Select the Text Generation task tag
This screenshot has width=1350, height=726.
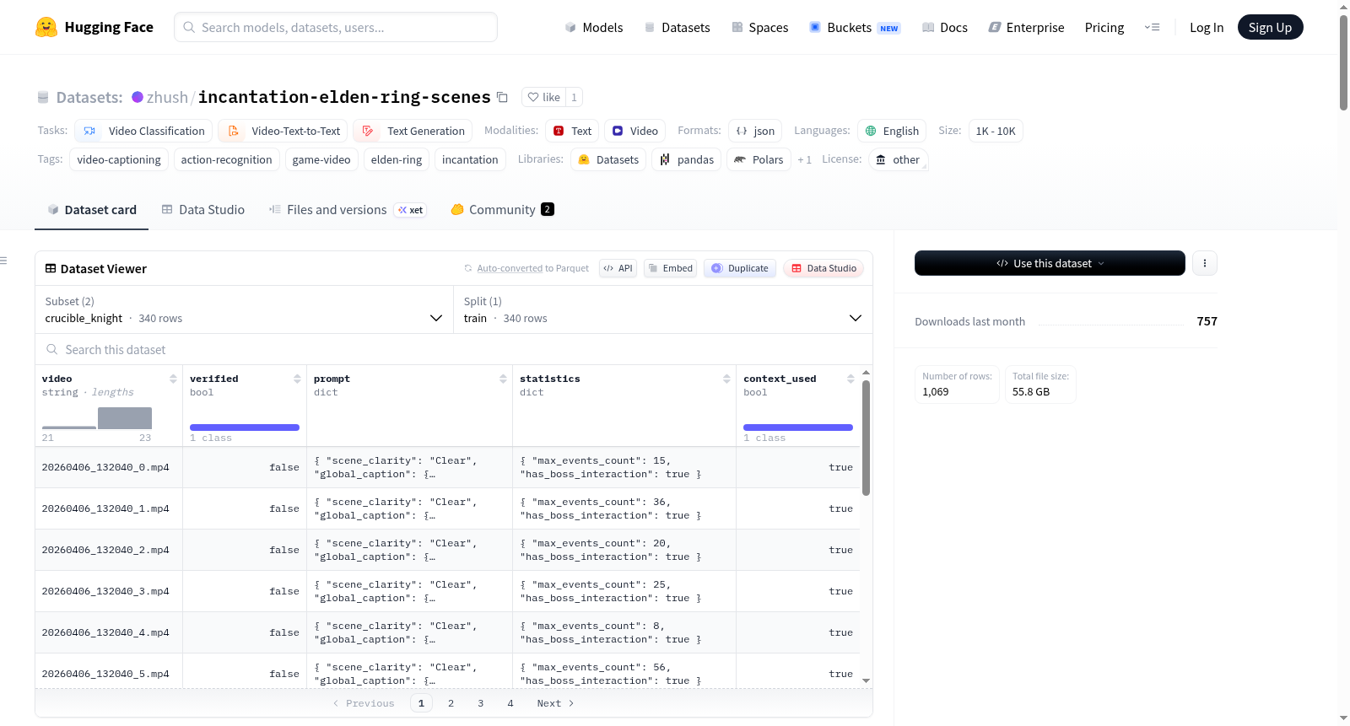click(413, 131)
